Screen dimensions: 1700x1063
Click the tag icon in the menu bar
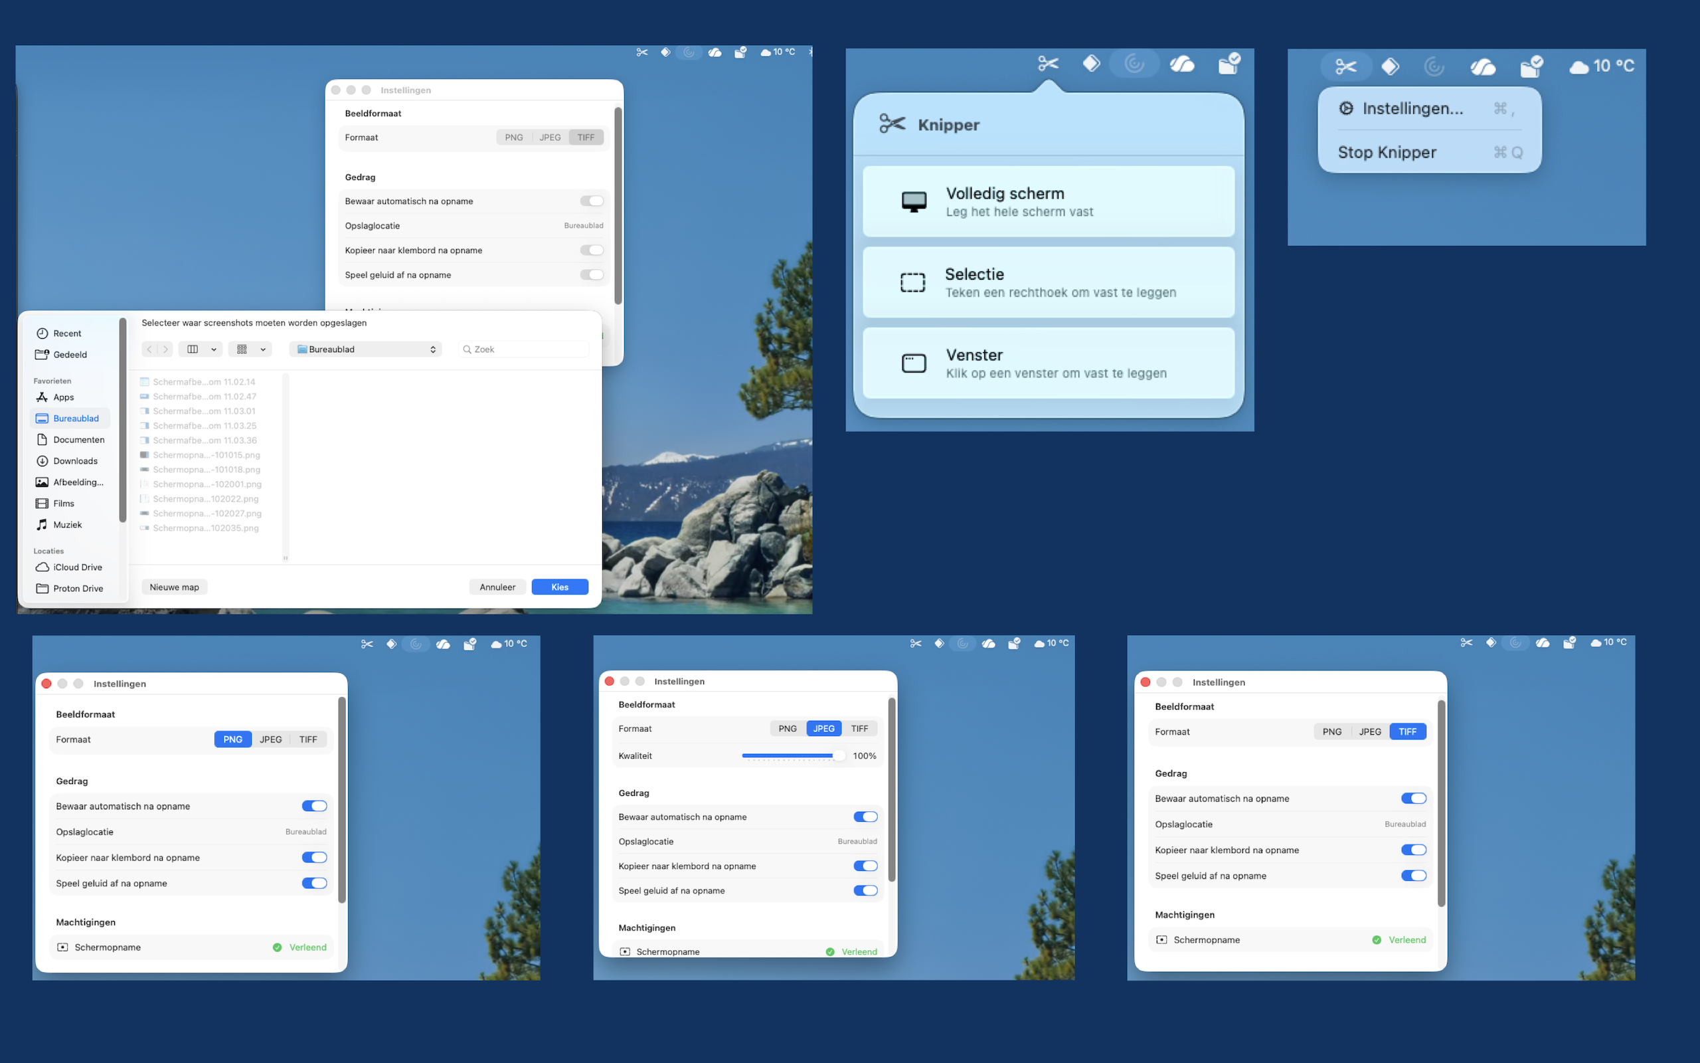tap(1091, 63)
